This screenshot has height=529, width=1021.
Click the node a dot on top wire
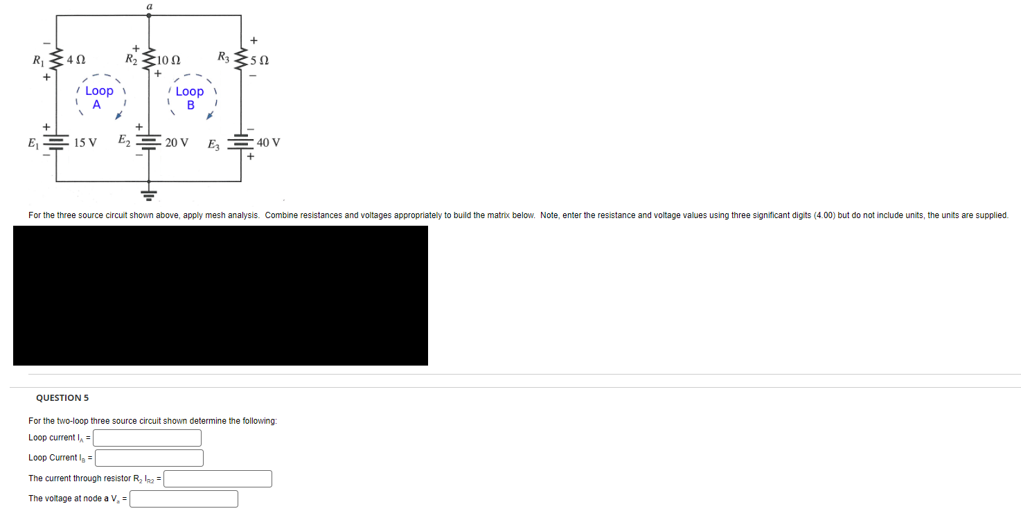[x=148, y=15]
